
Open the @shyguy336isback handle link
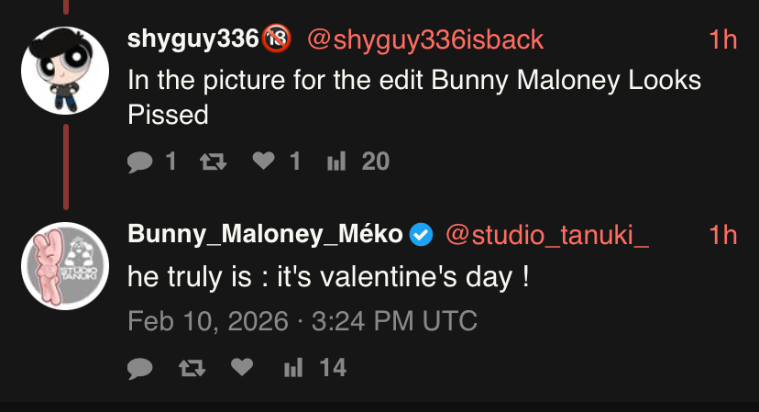tap(424, 39)
